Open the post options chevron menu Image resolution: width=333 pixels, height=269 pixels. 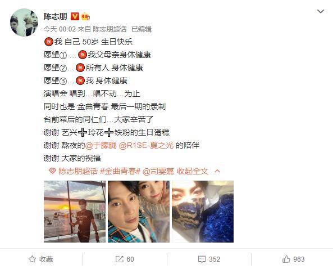(x=321, y=11)
